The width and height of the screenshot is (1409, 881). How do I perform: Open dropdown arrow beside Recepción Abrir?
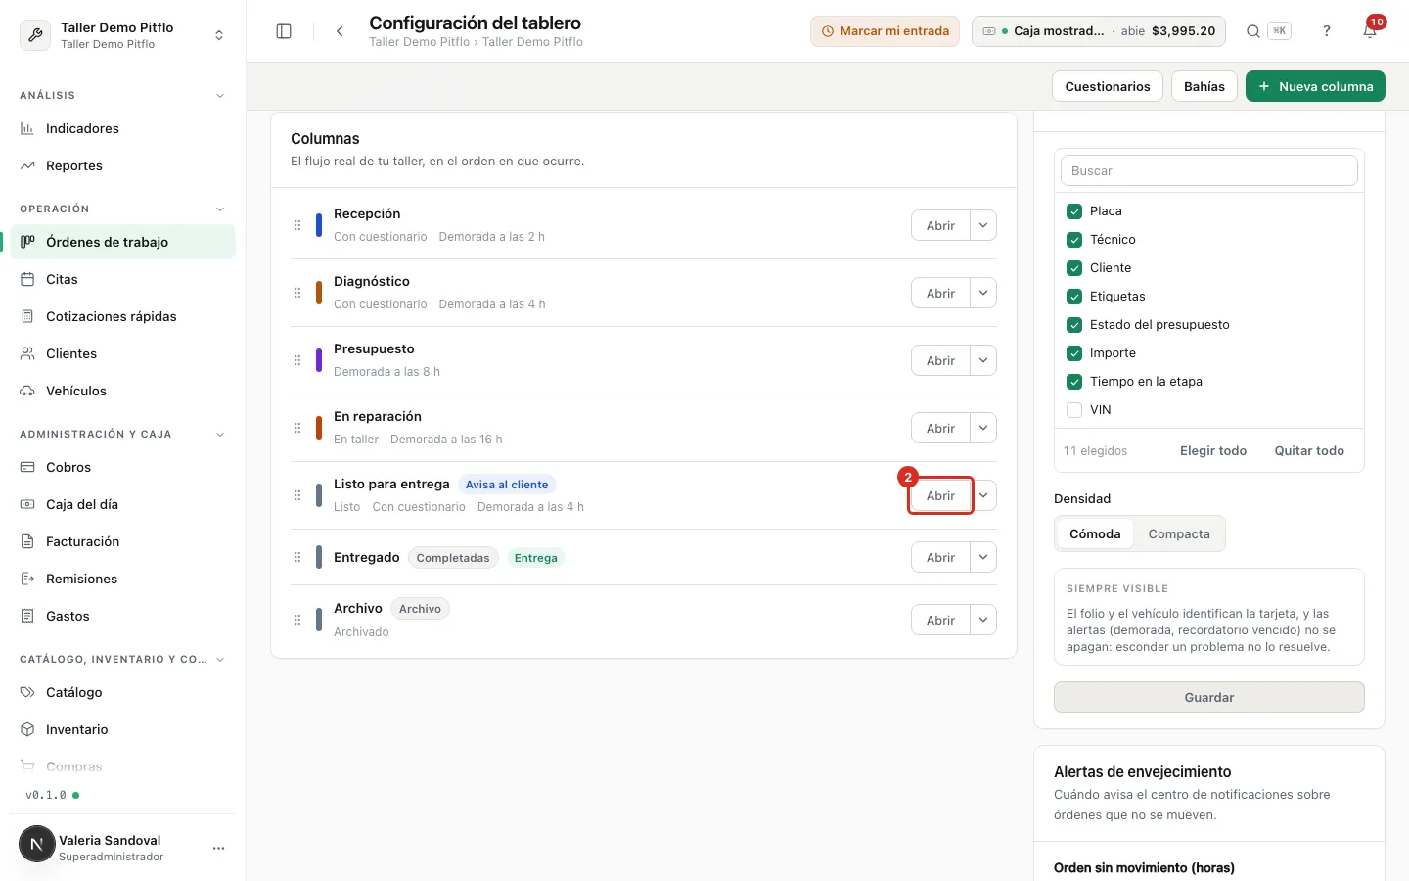coord(983,225)
